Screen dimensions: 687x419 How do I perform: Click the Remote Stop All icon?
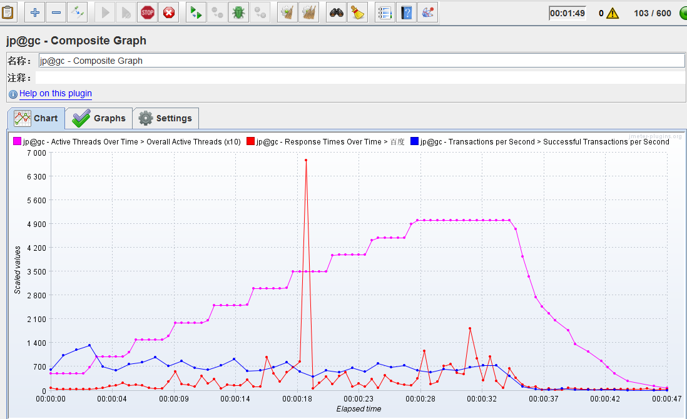(217, 13)
